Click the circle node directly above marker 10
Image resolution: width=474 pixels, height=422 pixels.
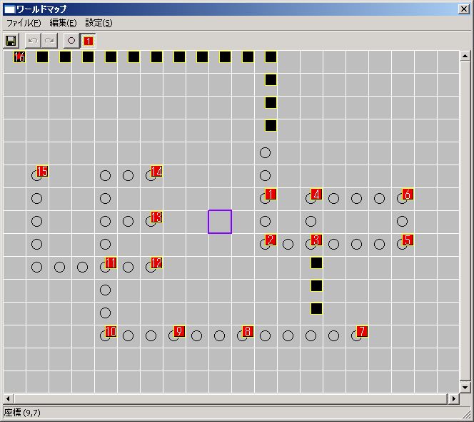(x=105, y=313)
